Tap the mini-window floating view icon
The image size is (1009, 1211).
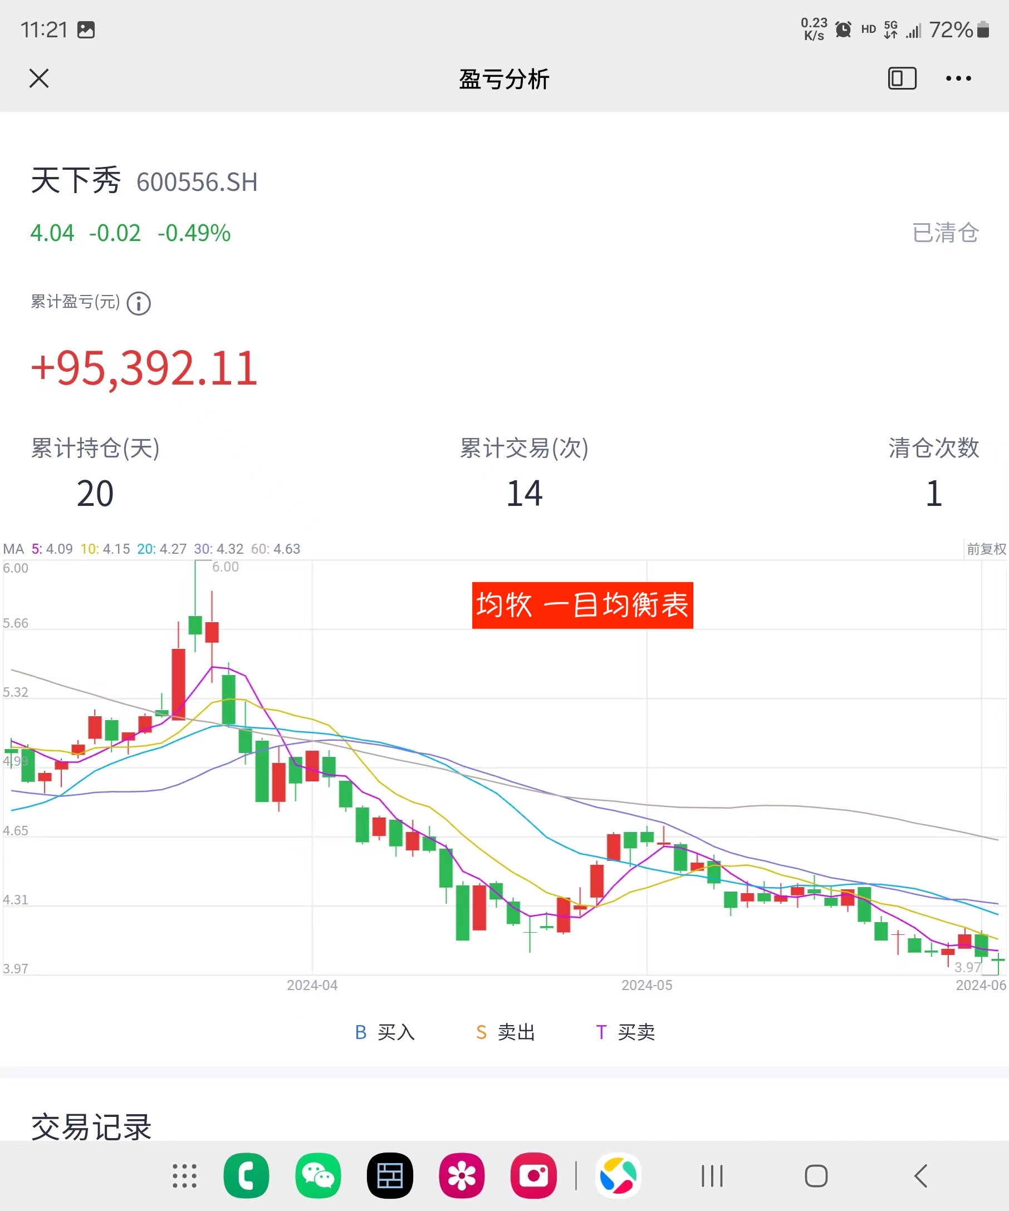pos(902,78)
